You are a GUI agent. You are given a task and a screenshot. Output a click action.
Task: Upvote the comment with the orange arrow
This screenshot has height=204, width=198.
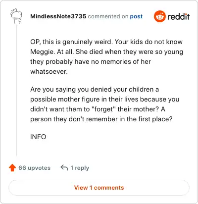coord(12,168)
